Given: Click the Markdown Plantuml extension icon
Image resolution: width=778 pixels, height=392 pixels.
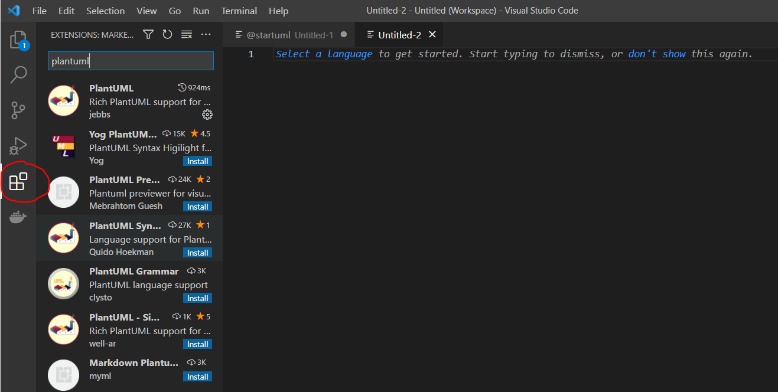Looking at the screenshot, I should 64,375.
